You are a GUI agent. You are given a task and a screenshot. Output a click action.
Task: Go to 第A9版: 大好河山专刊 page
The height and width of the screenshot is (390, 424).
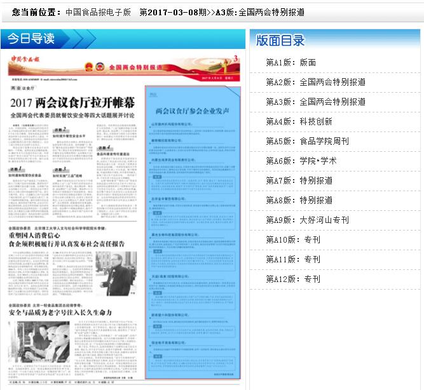307,220
